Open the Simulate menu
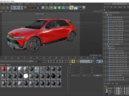 tap(40, 4)
